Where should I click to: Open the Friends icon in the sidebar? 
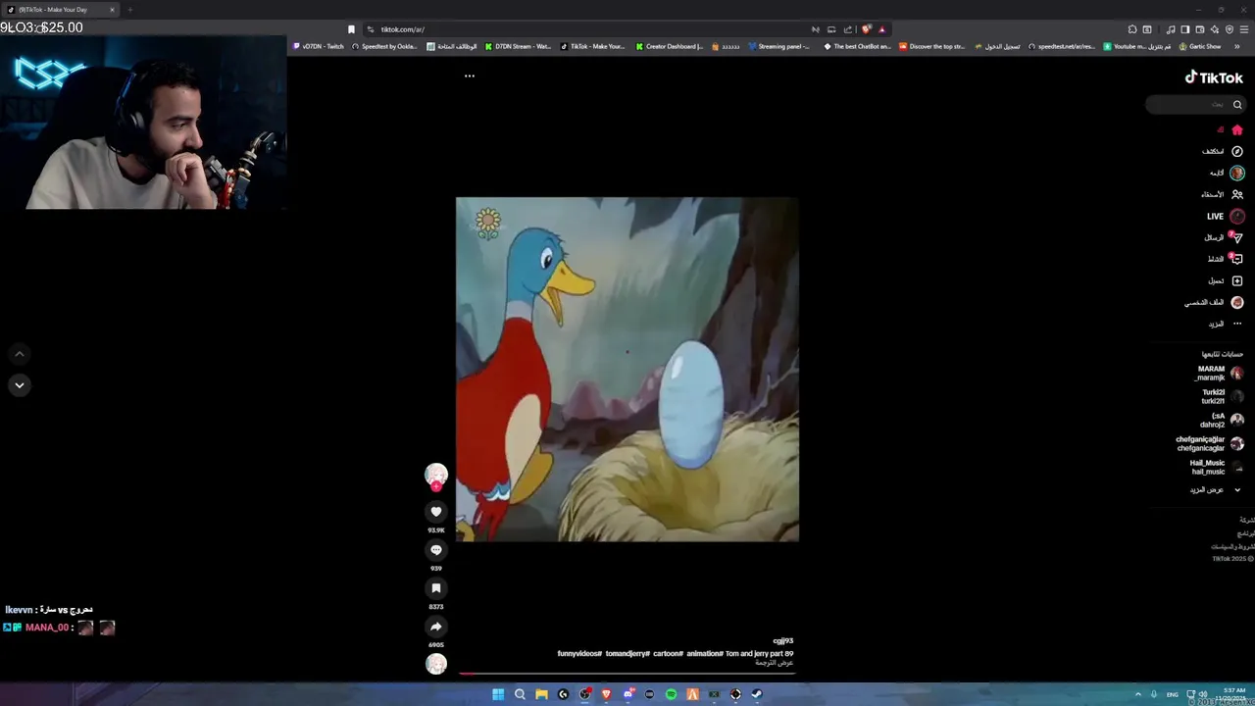coord(1237,194)
